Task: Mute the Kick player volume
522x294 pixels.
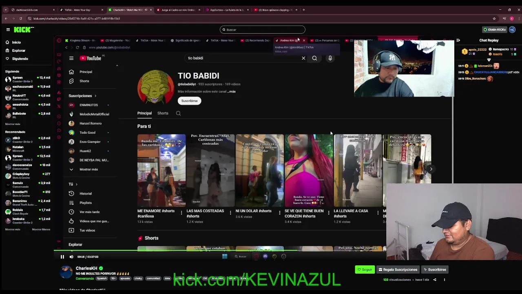Action: click(71, 257)
